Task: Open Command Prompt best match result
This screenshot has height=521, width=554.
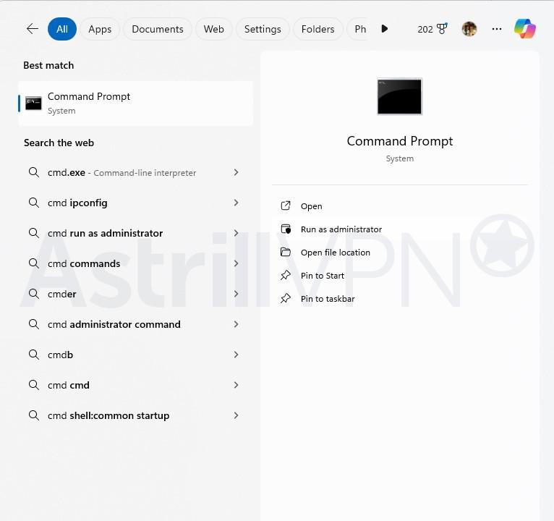Action: pyautogui.click(x=135, y=103)
